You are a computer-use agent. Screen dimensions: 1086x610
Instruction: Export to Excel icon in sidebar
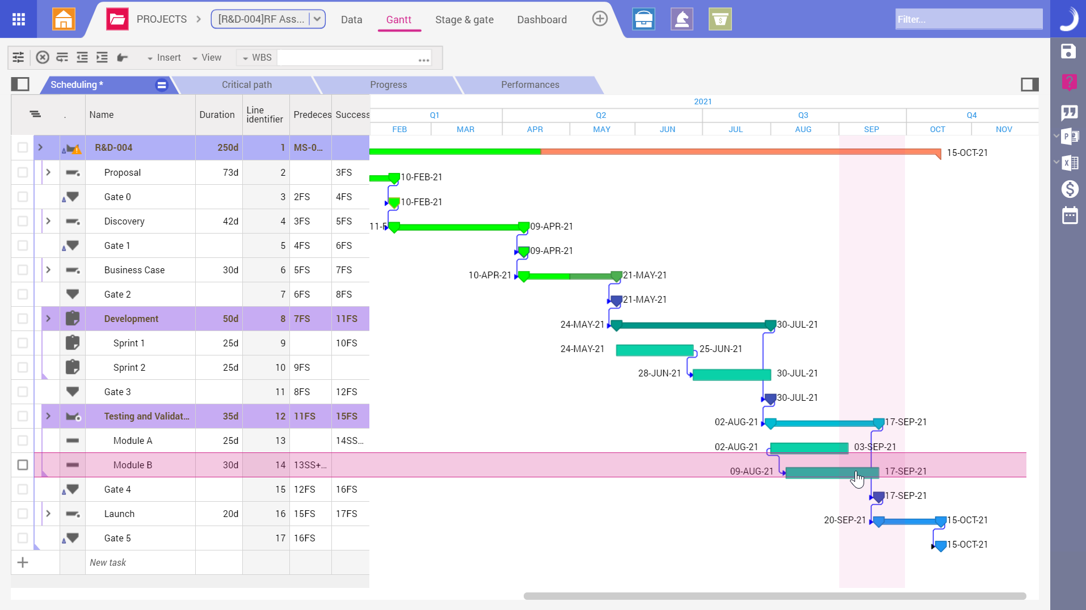point(1070,163)
